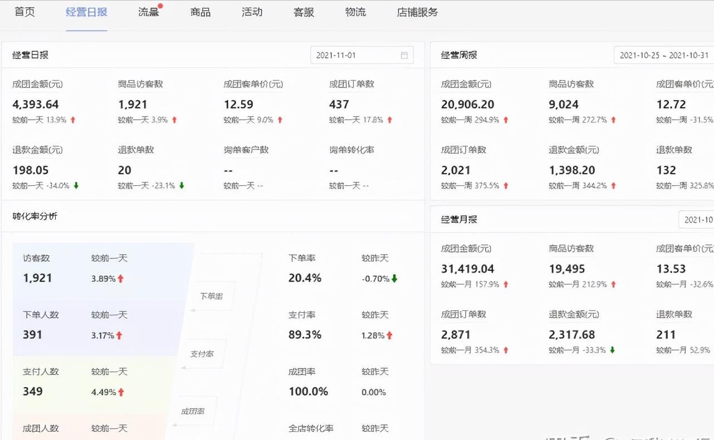Image resolution: width=714 pixels, height=440 pixels.
Task: Click the up arrow next to 294.9%
Action: pyautogui.click(x=506, y=120)
